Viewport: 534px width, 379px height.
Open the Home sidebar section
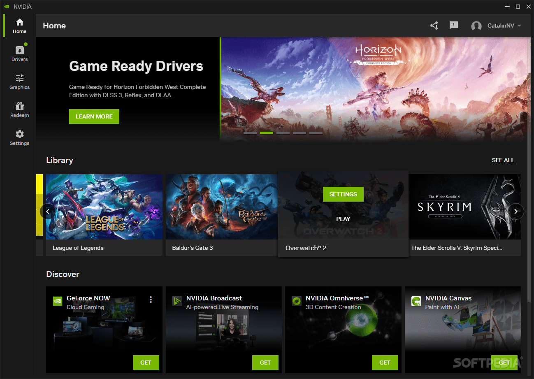point(19,26)
